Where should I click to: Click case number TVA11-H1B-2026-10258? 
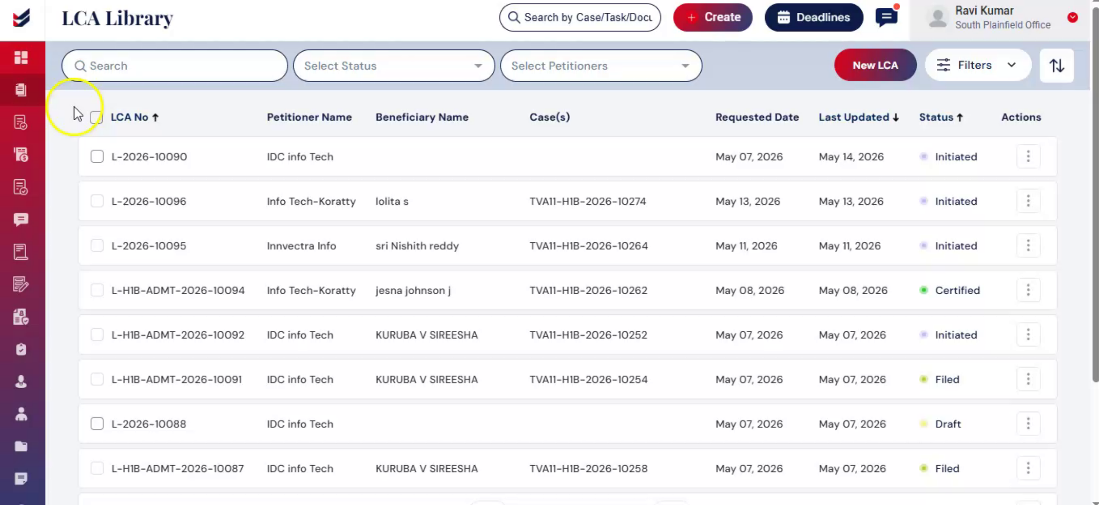tap(589, 468)
